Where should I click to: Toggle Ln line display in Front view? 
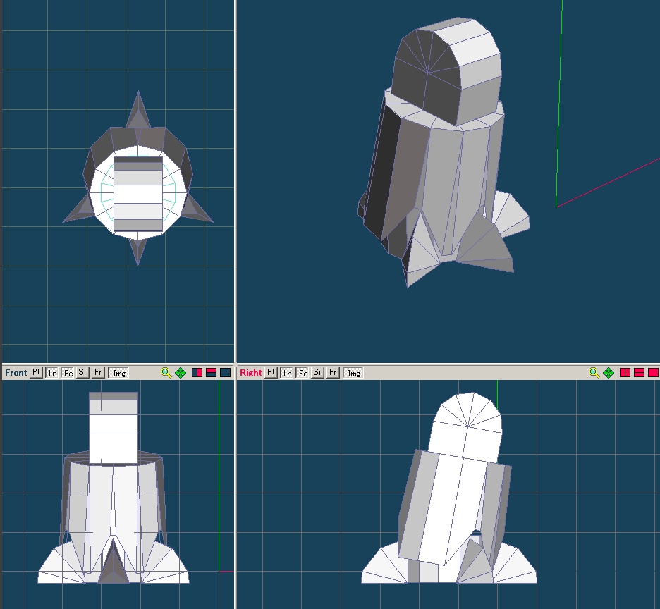coord(52,372)
